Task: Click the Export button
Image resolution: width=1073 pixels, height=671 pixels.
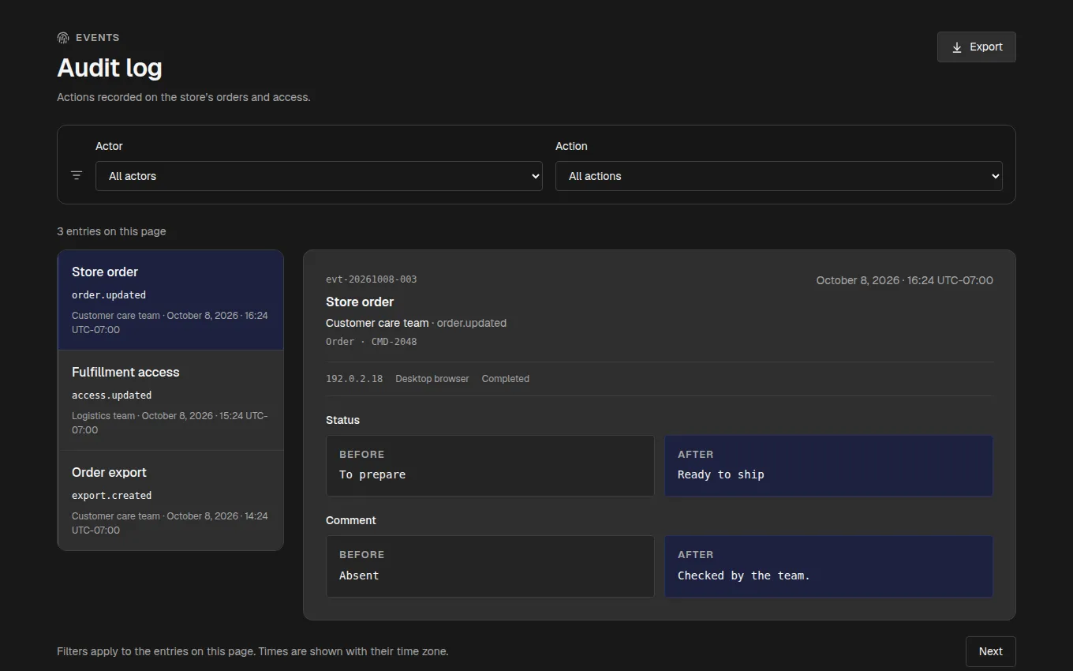Action: click(x=976, y=47)
